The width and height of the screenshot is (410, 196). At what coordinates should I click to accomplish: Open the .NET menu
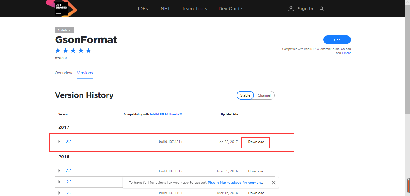click(x=165, y=9)
